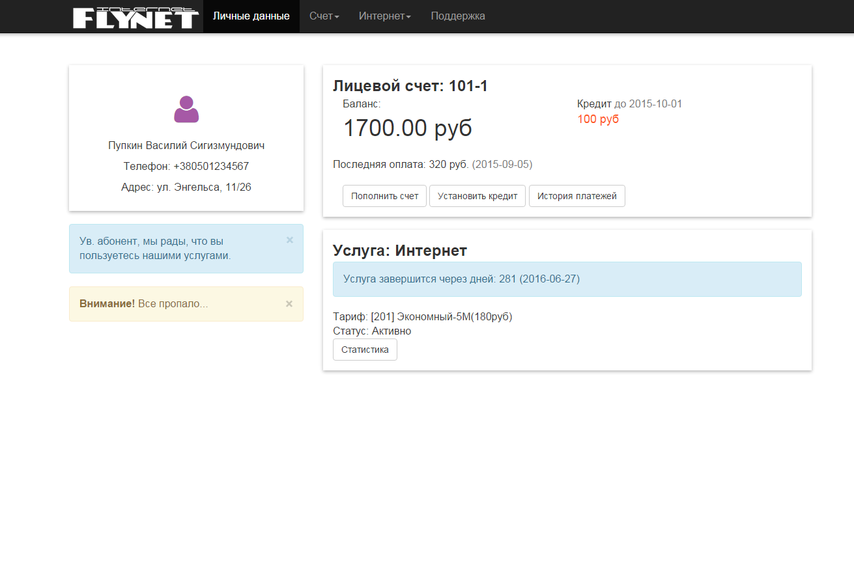Close the yellow 'Внимание!' warning alert
Viewport: 854px width, 565px height.
pos(289,303)
